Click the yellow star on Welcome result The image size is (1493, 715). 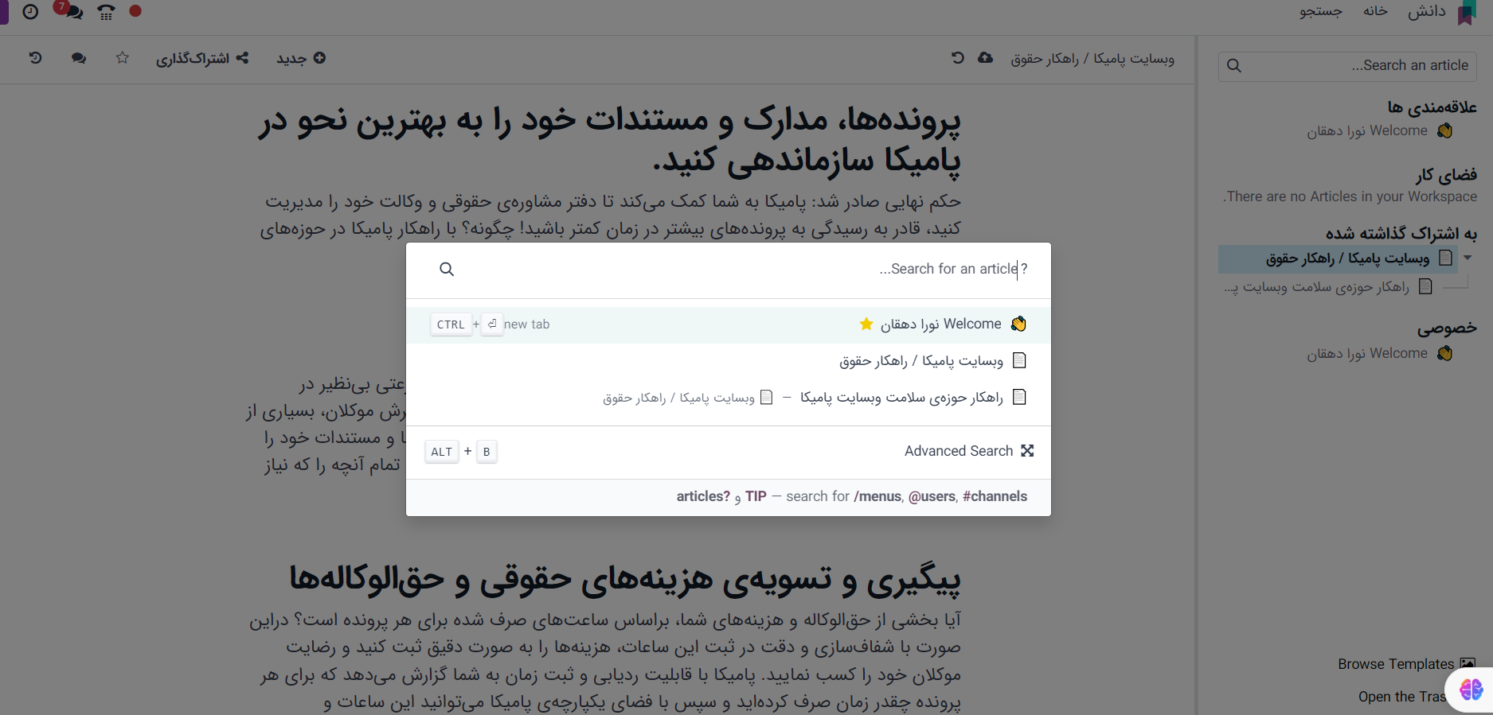coord(866,324)
